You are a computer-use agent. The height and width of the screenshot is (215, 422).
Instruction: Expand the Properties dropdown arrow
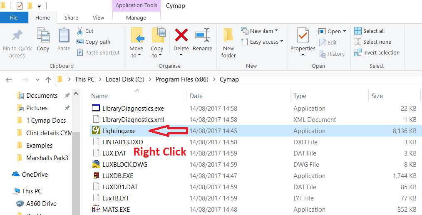[303, 55]
